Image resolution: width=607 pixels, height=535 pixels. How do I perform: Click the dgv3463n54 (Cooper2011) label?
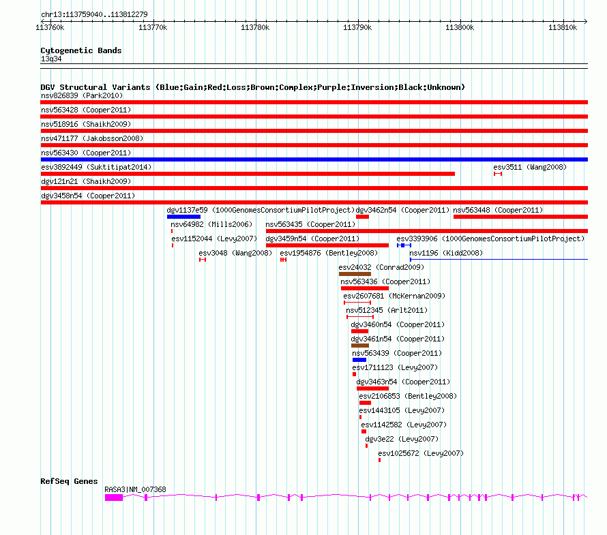coord(403,382)
